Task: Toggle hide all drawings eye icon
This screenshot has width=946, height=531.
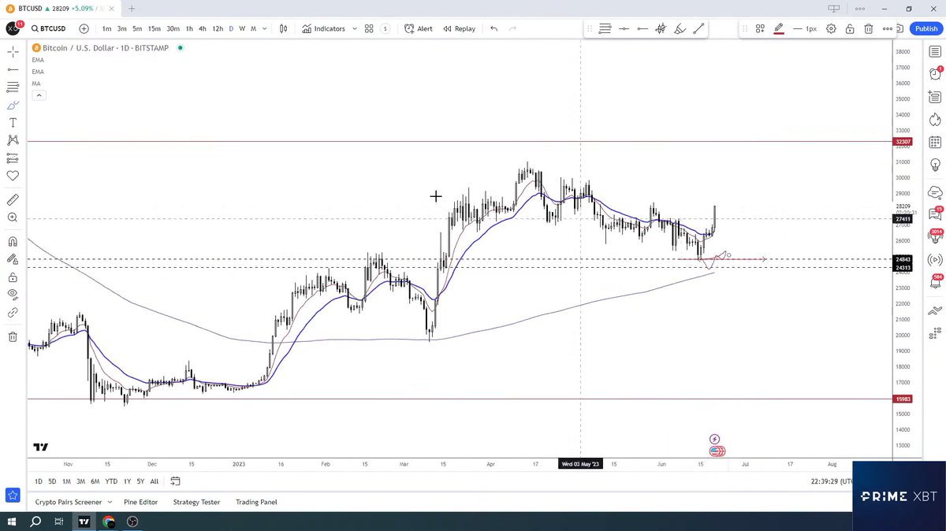Action: (13, 295)
